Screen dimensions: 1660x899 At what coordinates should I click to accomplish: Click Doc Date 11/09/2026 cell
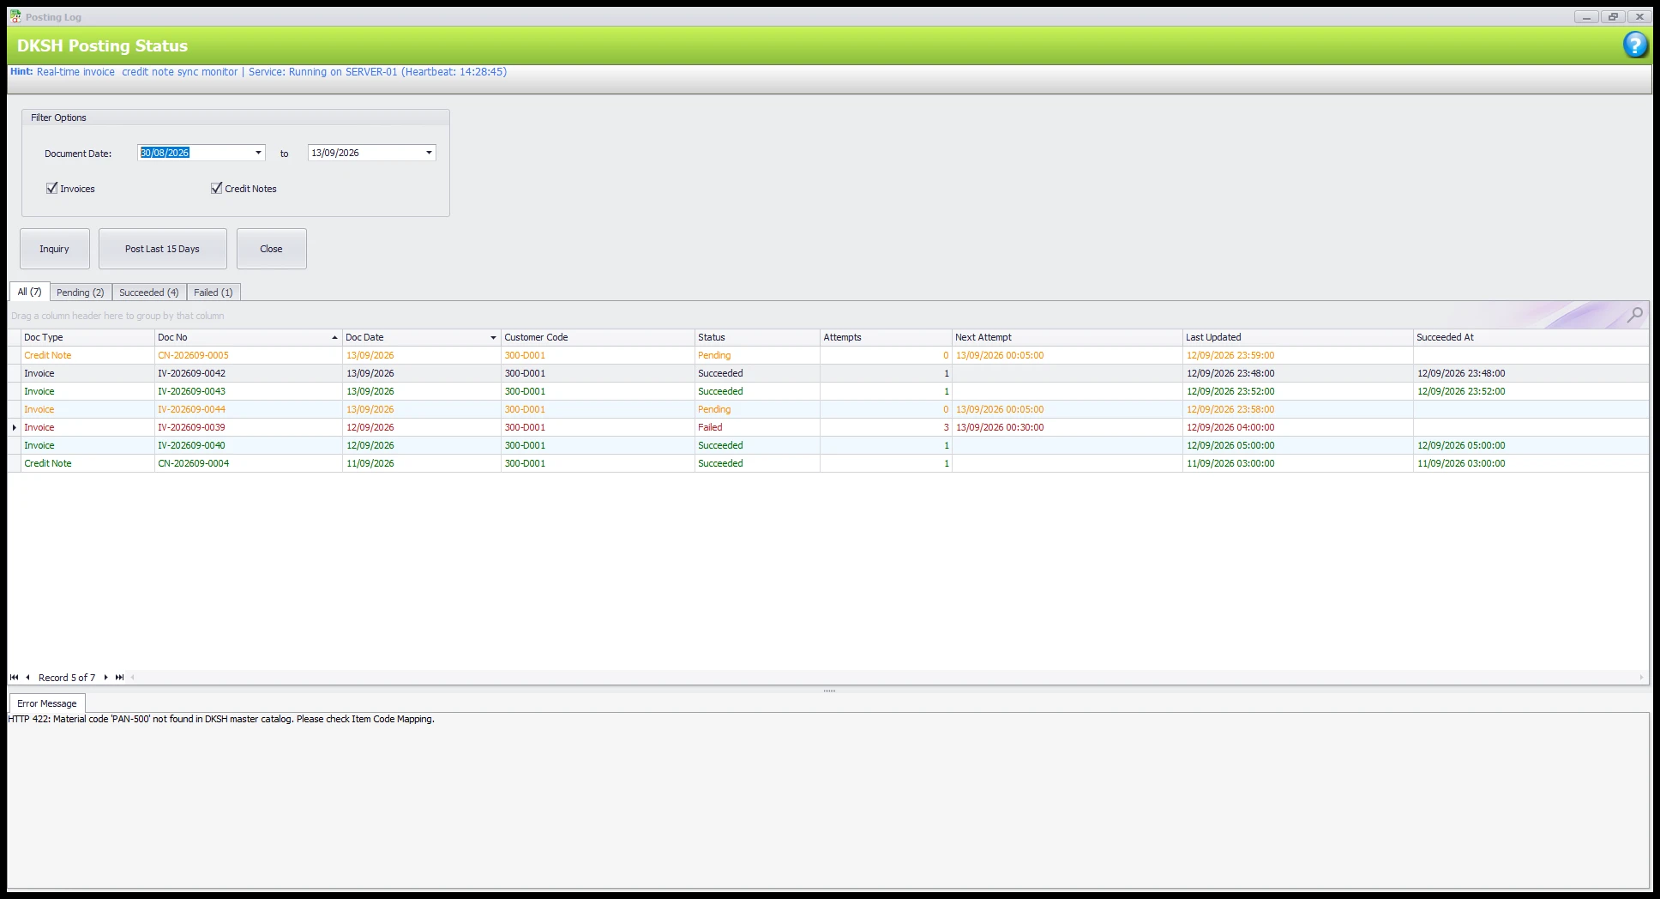pos(421,463)
